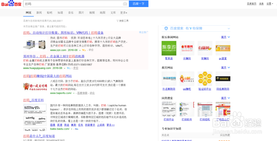The image size is (277, 141).
Task: Open dropdown arrow after www.jcjn.com 2016-08
Action: tap(80, 50)
